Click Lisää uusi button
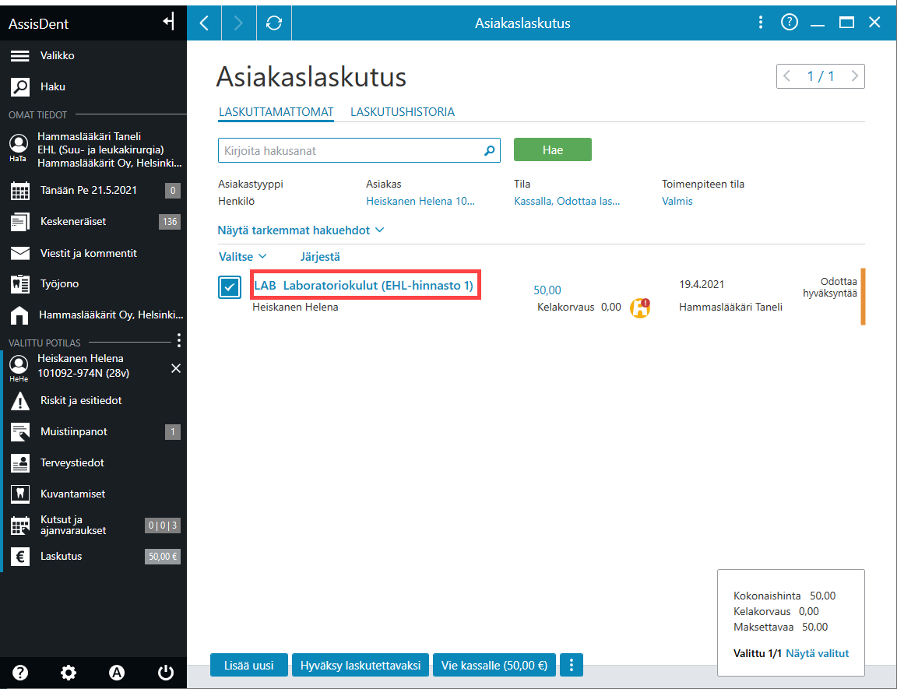897x689 pixels. point(249,665)
